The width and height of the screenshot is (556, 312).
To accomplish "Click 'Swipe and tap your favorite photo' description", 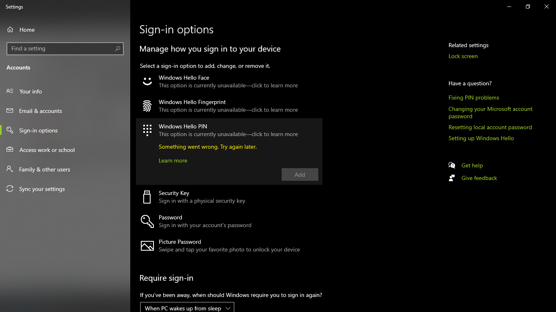I will [x=229, y=249].
